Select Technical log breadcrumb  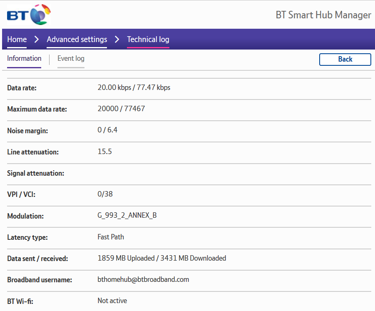tap(148, 39)
